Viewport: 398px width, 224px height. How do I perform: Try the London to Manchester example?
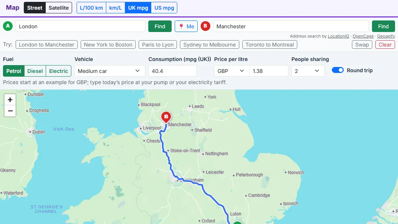[46, 45]
